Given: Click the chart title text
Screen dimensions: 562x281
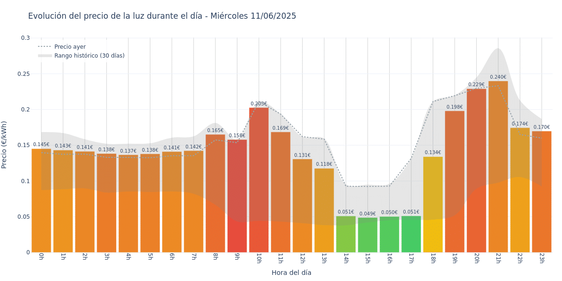Looking at the screenshot, I should click(162, 16).
